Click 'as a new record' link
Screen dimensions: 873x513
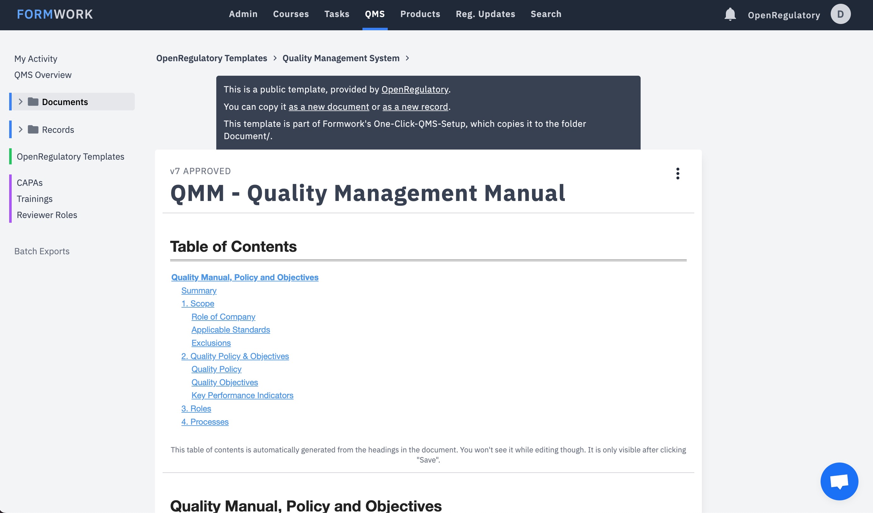[415, 107]
